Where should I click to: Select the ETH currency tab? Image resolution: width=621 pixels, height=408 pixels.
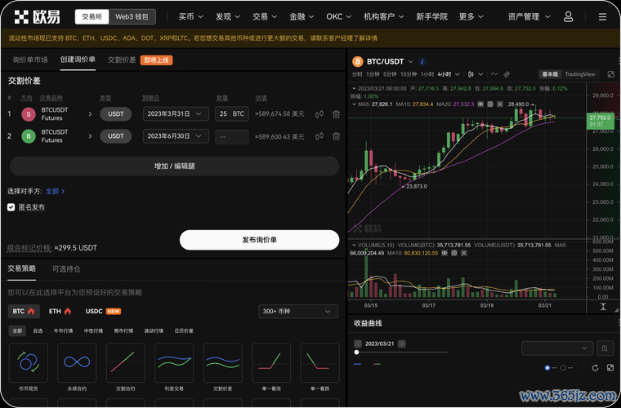[x=60, y=311]
